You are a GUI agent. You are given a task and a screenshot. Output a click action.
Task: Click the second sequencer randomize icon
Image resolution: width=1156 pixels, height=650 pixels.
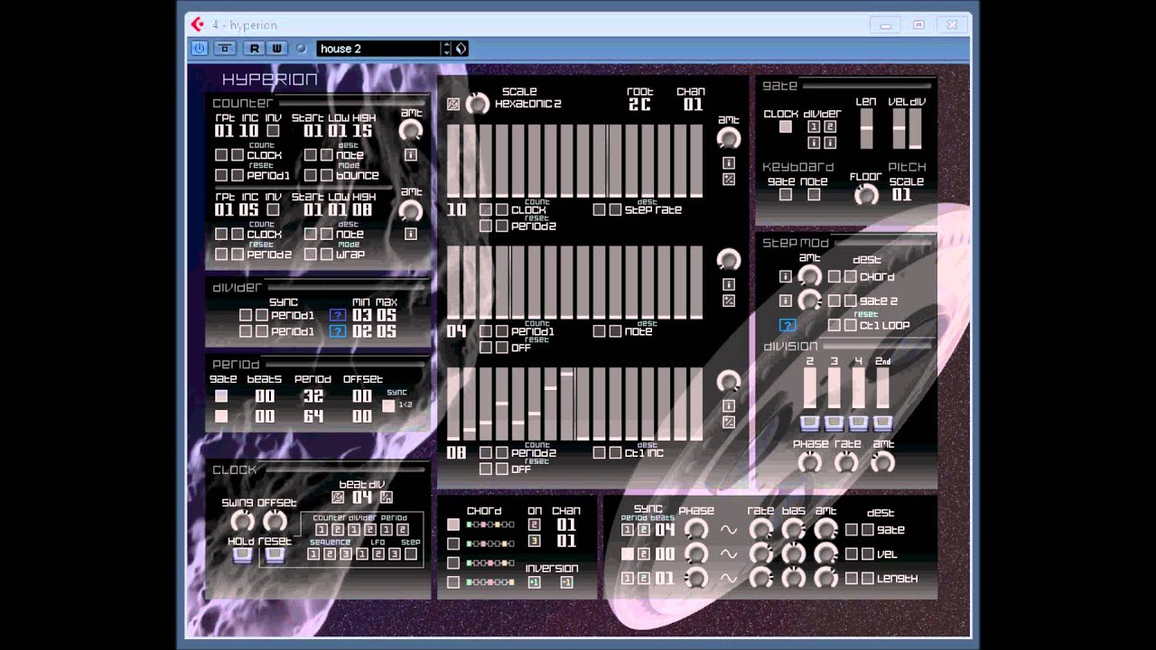click(x=729, y=301)
